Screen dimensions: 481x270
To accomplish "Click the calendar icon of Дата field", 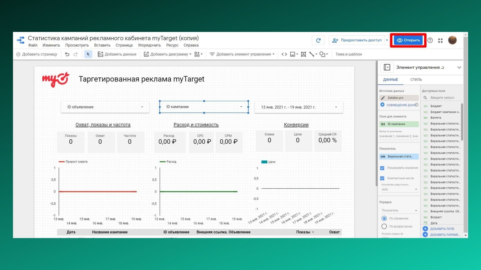I will 425,223.
